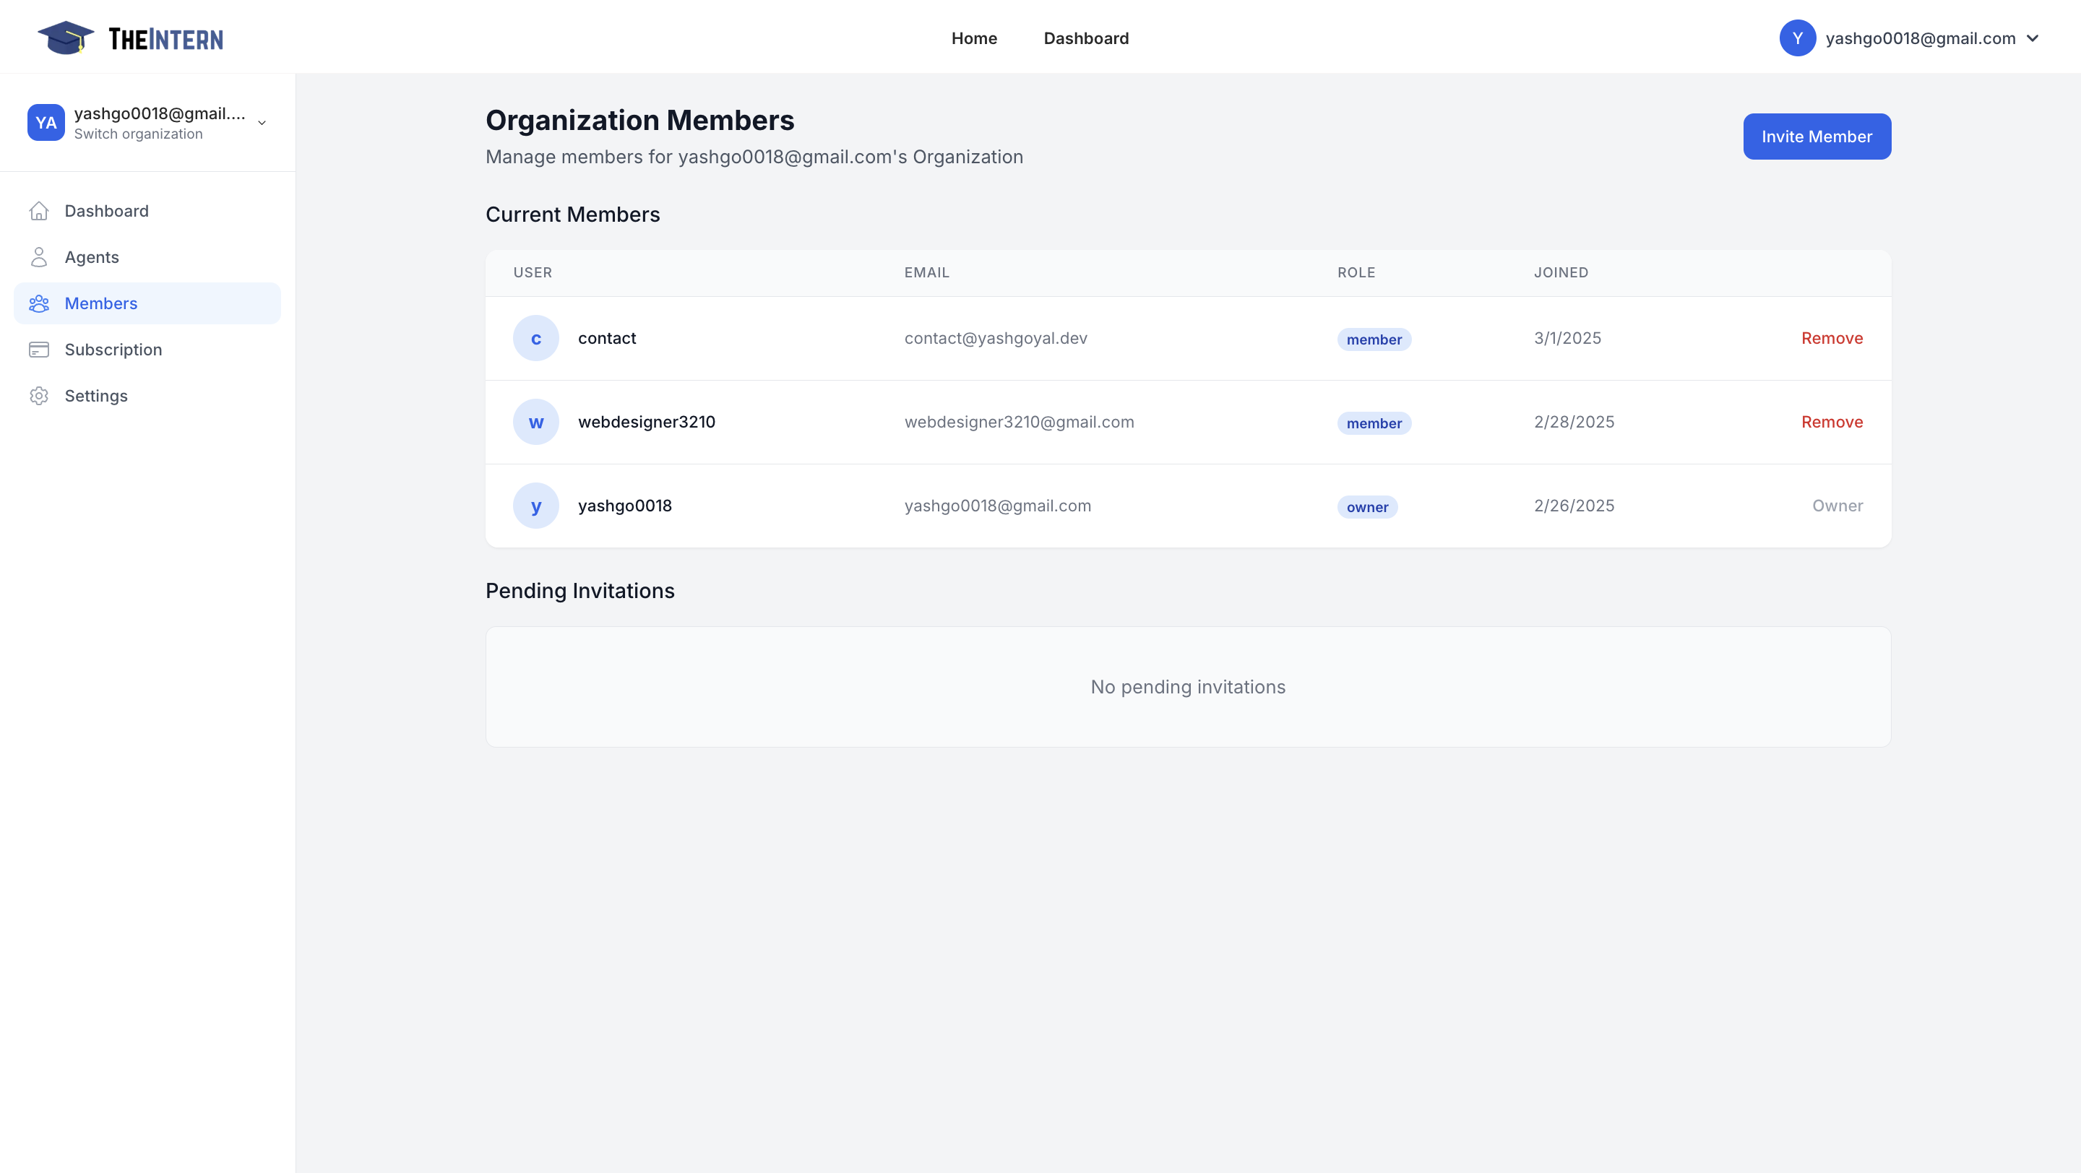The width and height of the screenshot is (2081, 1173).
Task: Open Agents using the person icon
Action: point(40,256)
